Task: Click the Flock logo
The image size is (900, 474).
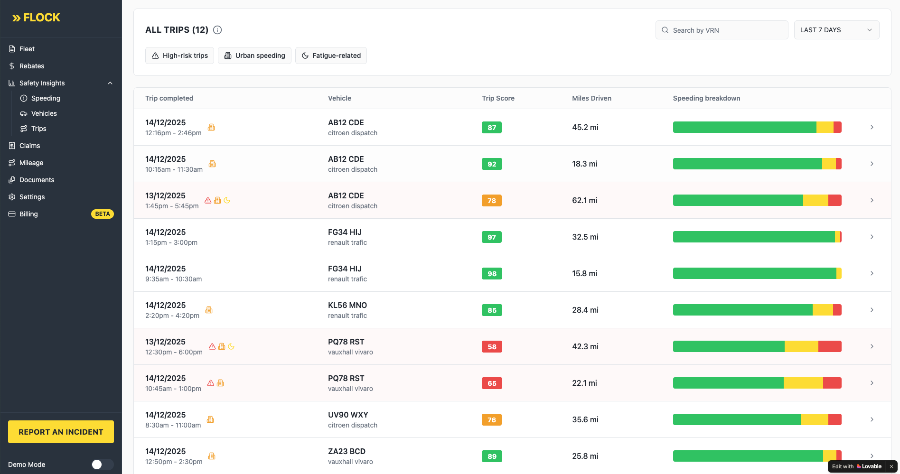Action: [x=37, y=18]
